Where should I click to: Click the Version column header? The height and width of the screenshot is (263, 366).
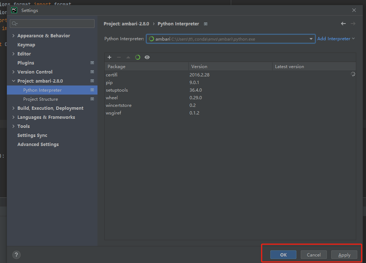pyautogui.click(x=230, y=67)
